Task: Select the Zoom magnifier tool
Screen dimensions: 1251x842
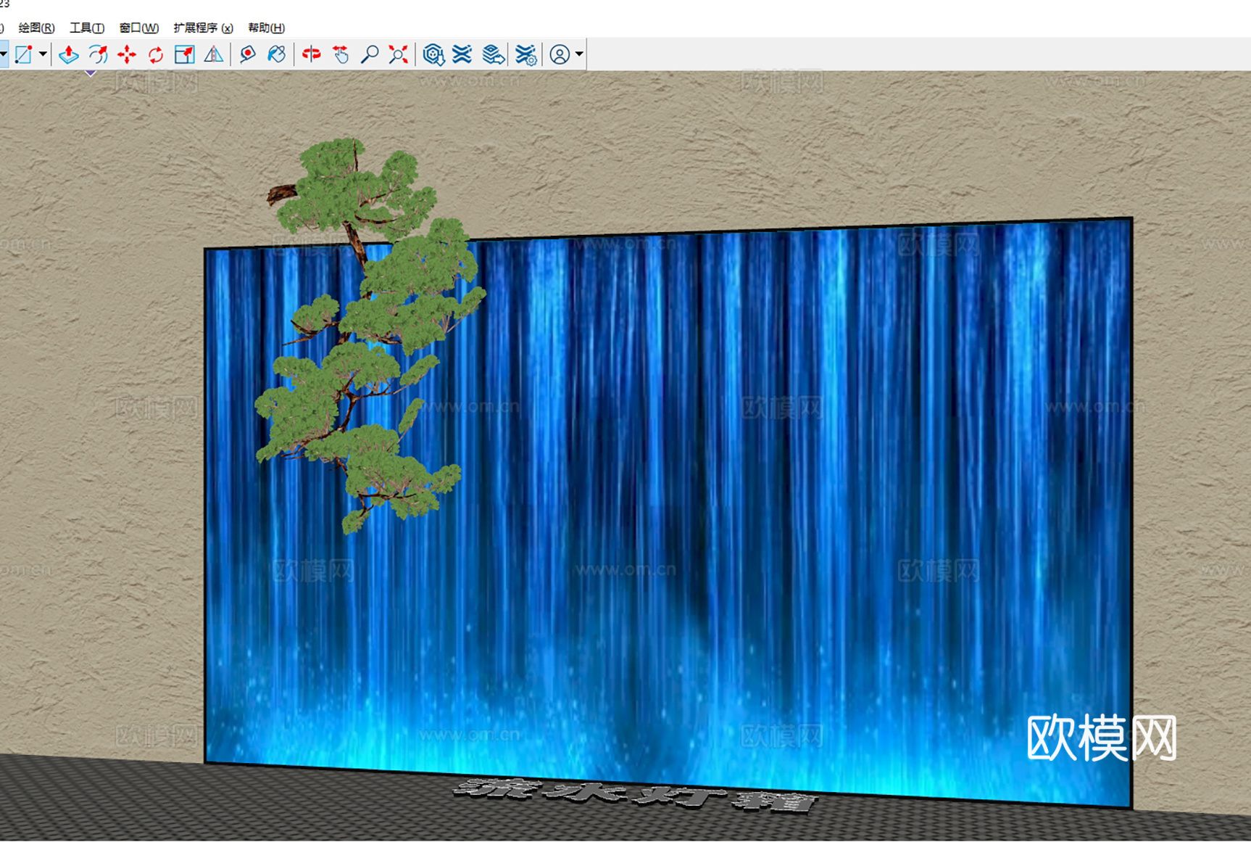Action: pyautogui.click(x=370, y=54)
